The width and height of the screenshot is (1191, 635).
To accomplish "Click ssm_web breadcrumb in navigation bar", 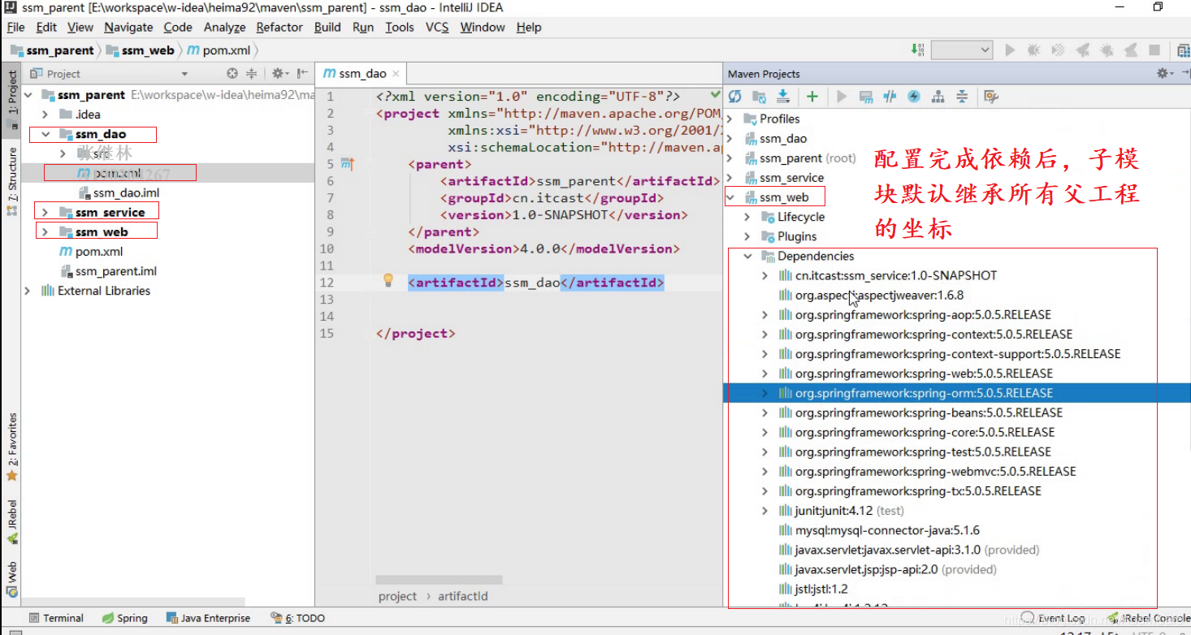I will point(141,50).
